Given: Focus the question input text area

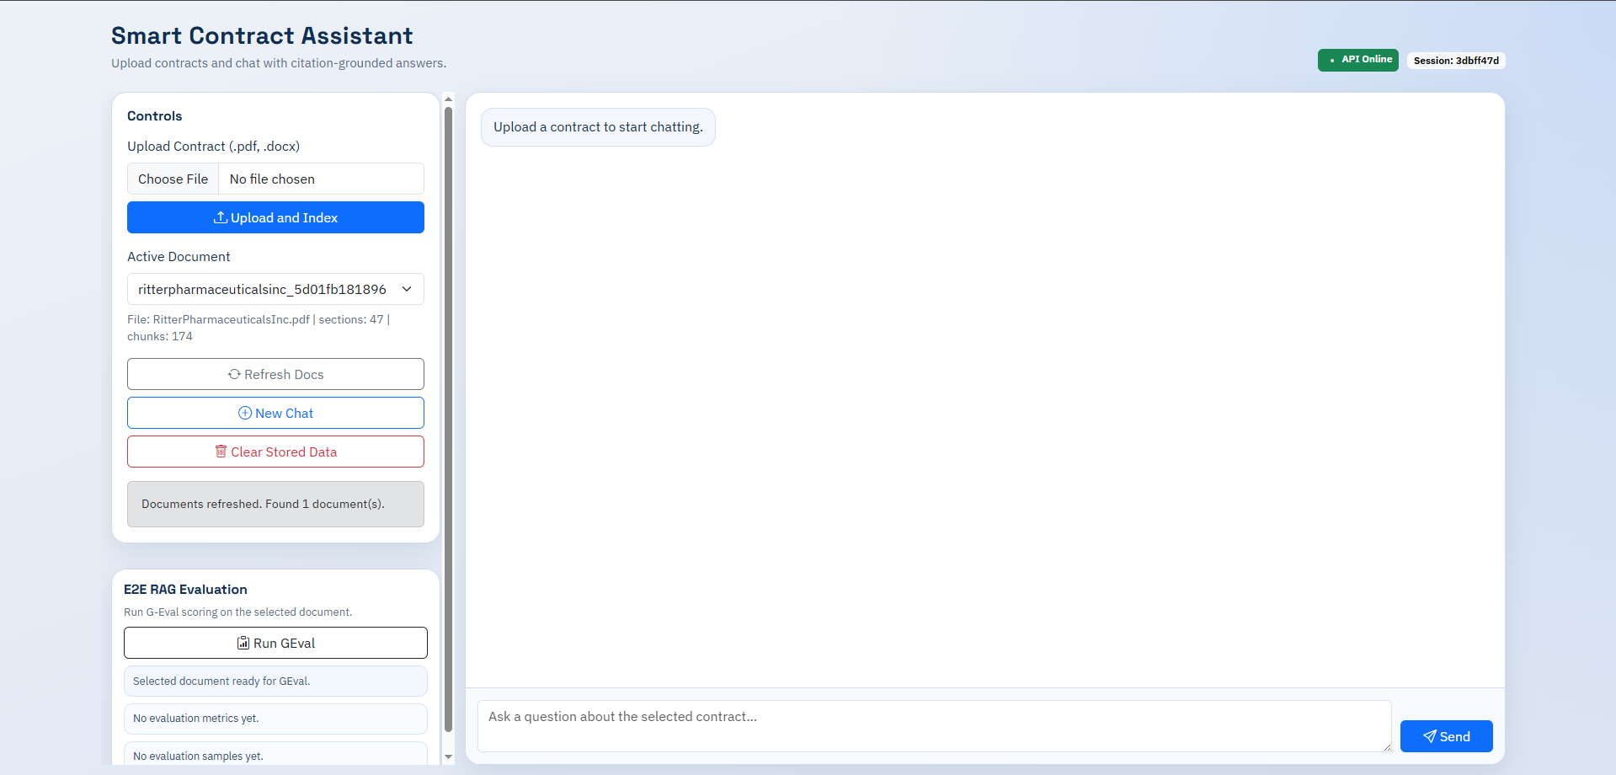Looking at the screenshot, I should click(x=933, y=725).
